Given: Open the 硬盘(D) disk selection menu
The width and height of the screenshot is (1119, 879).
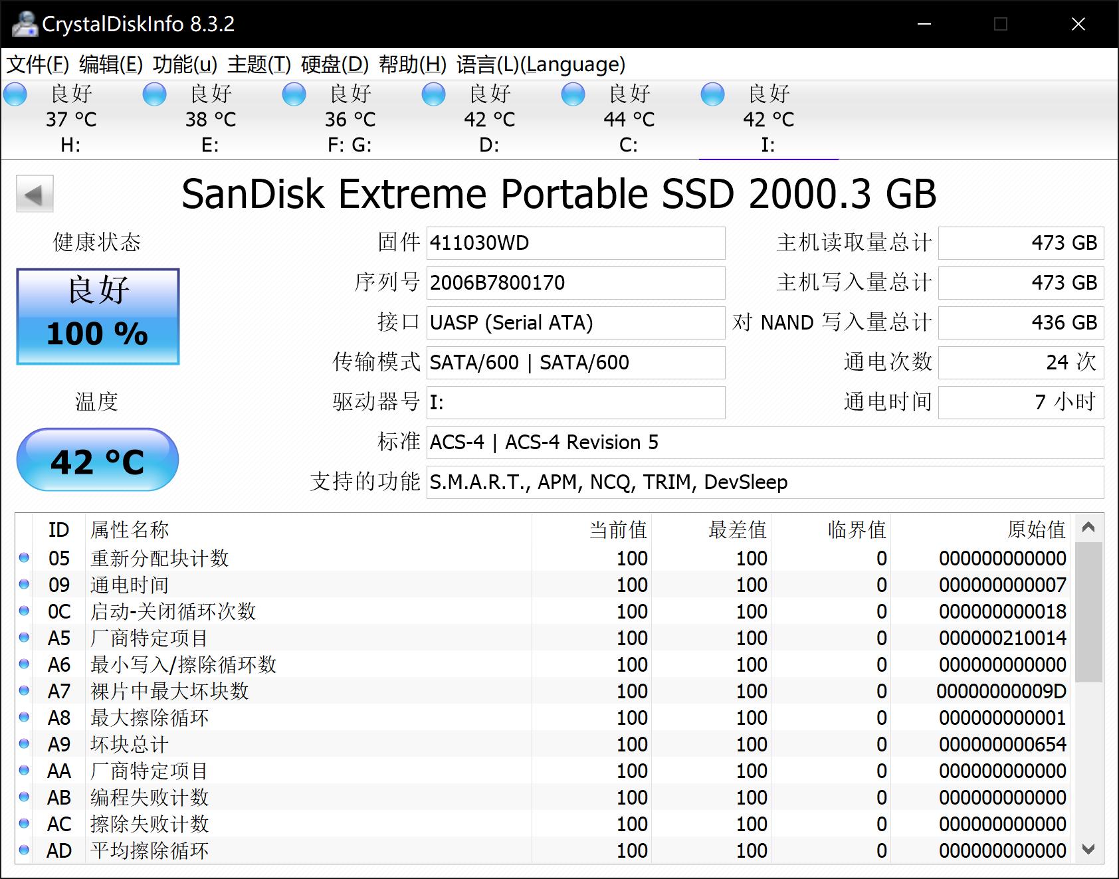Looking at the screenshot, I should 332,65.
